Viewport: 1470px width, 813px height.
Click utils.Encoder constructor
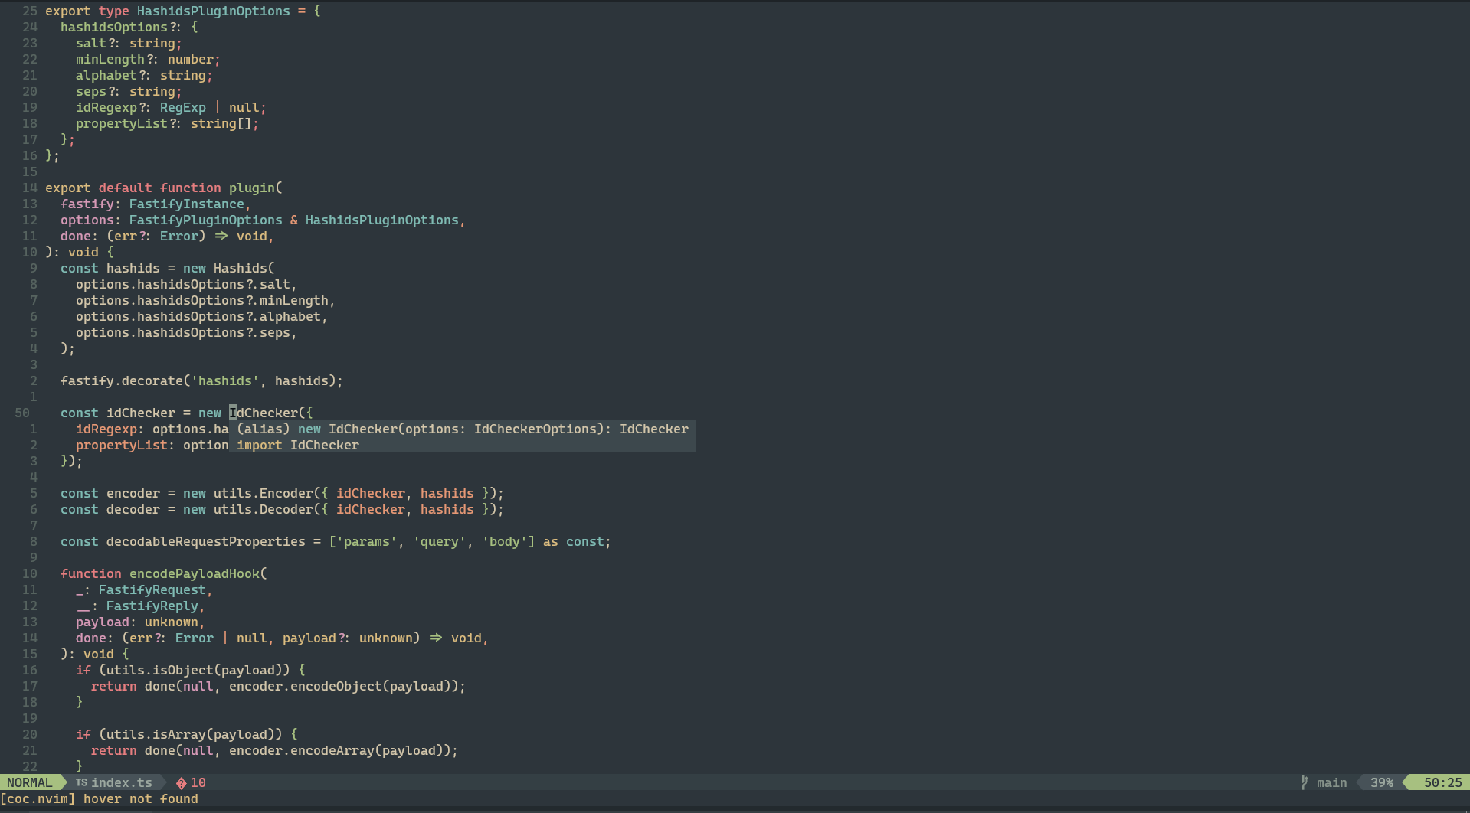tap(264, 493)
